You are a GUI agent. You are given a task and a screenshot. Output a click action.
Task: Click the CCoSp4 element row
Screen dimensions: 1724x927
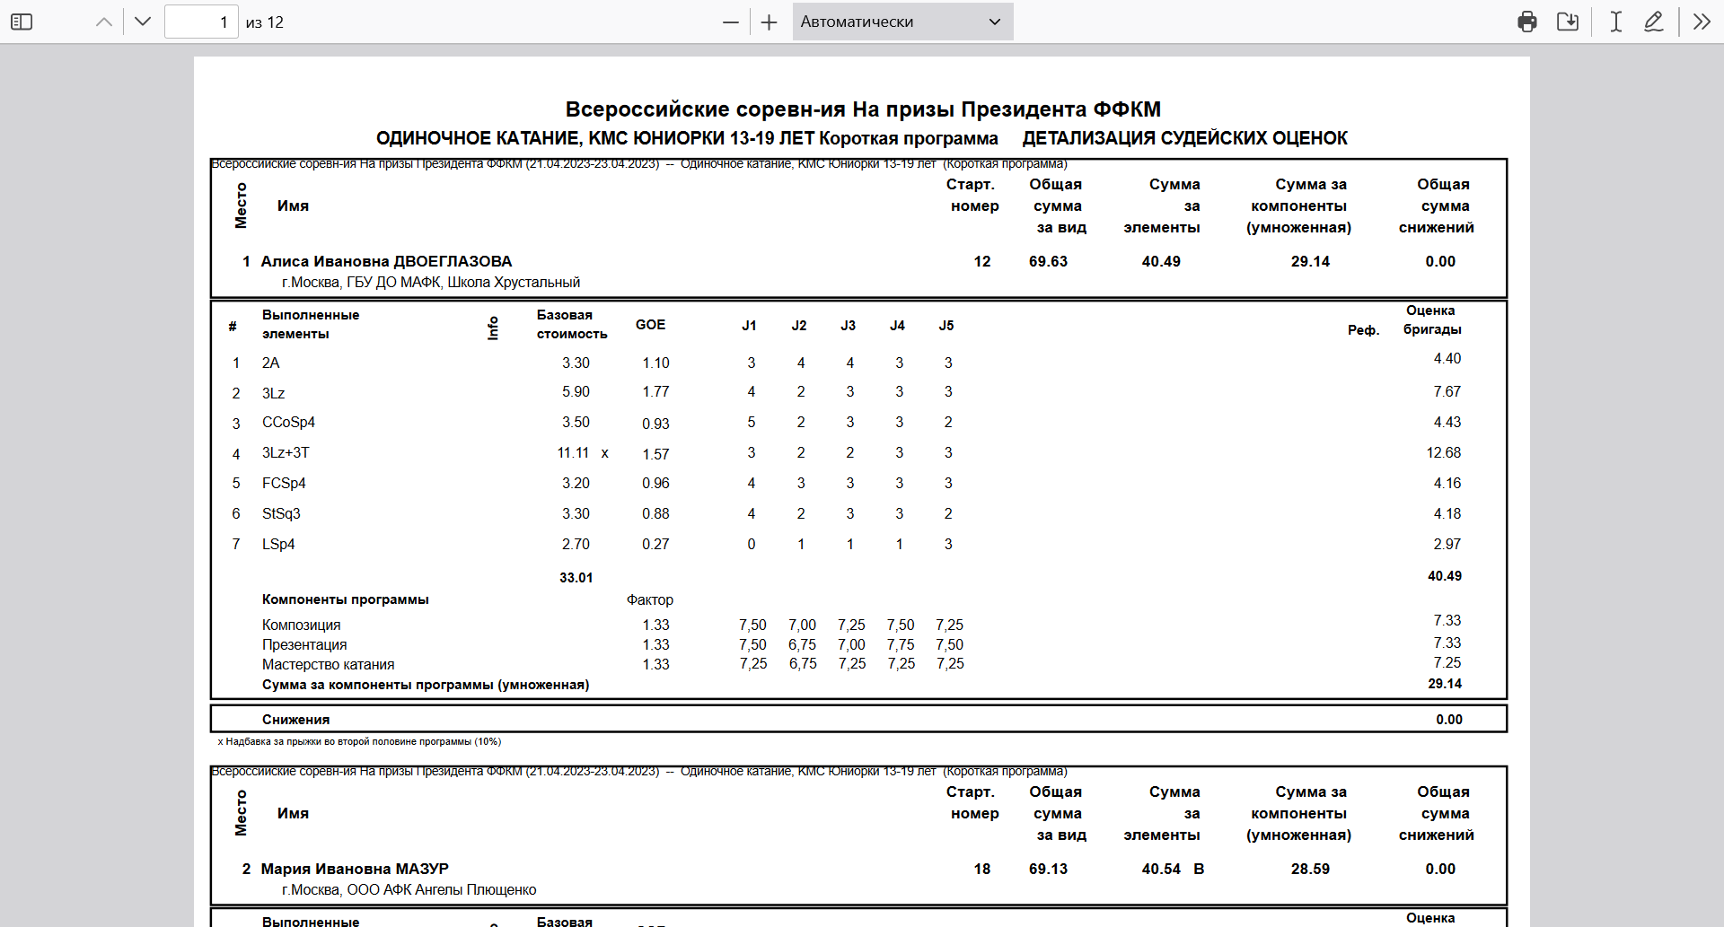tap(288, 423)
